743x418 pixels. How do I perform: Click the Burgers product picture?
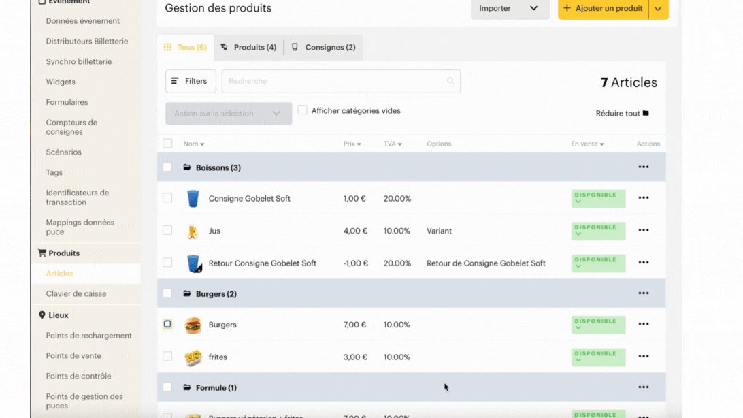[x=193, y=325]
